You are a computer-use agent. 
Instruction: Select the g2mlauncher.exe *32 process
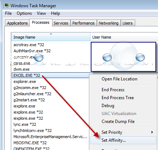pyautogui.click(x=32, y=94)
